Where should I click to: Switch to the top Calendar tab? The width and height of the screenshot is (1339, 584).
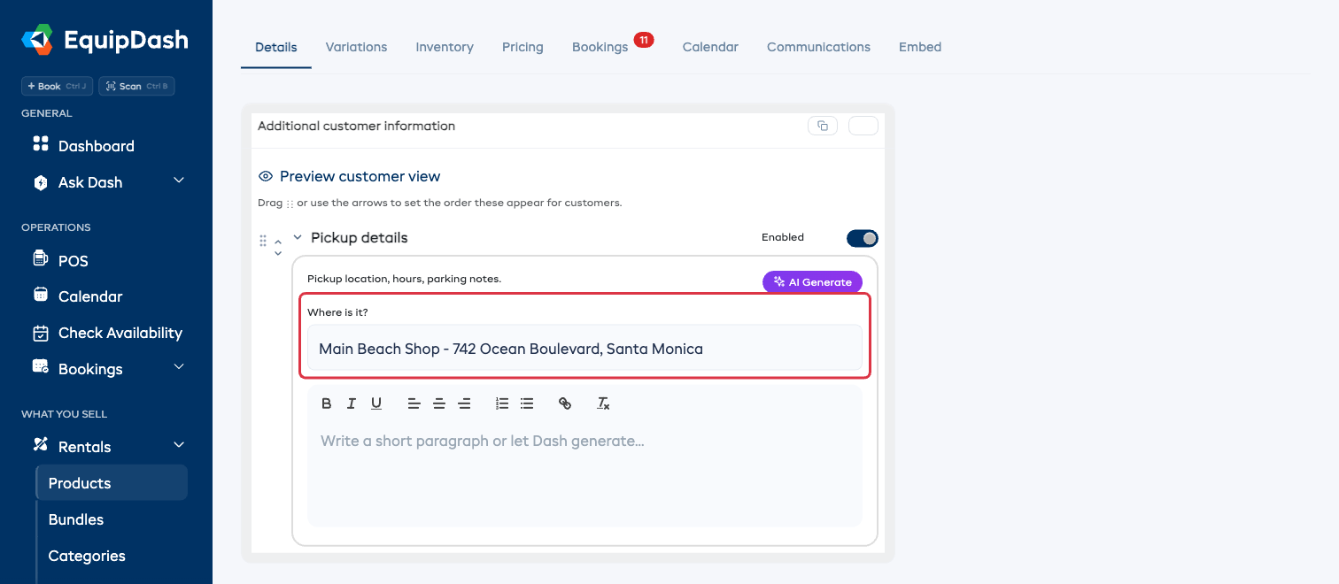coord(710,47)
